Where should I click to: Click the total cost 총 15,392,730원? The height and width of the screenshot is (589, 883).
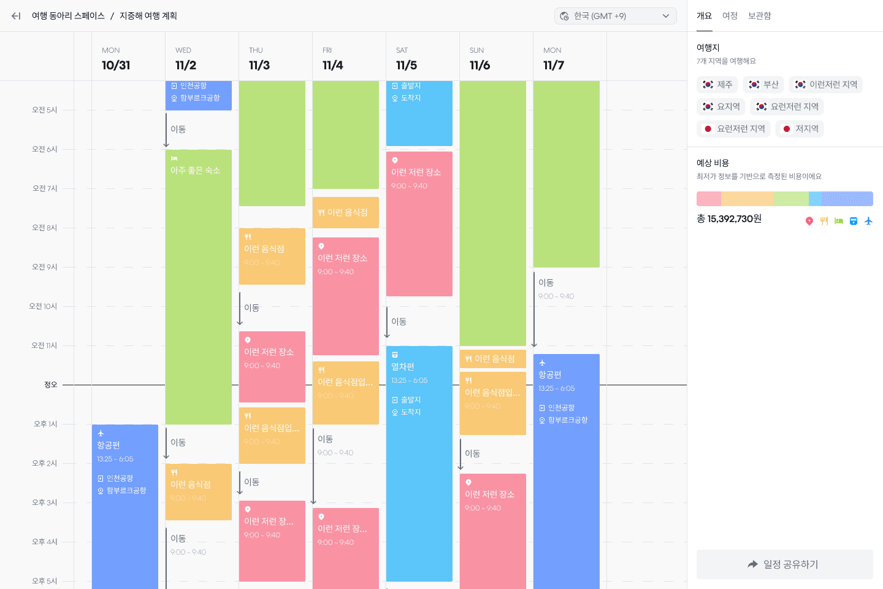click(729, 219)
